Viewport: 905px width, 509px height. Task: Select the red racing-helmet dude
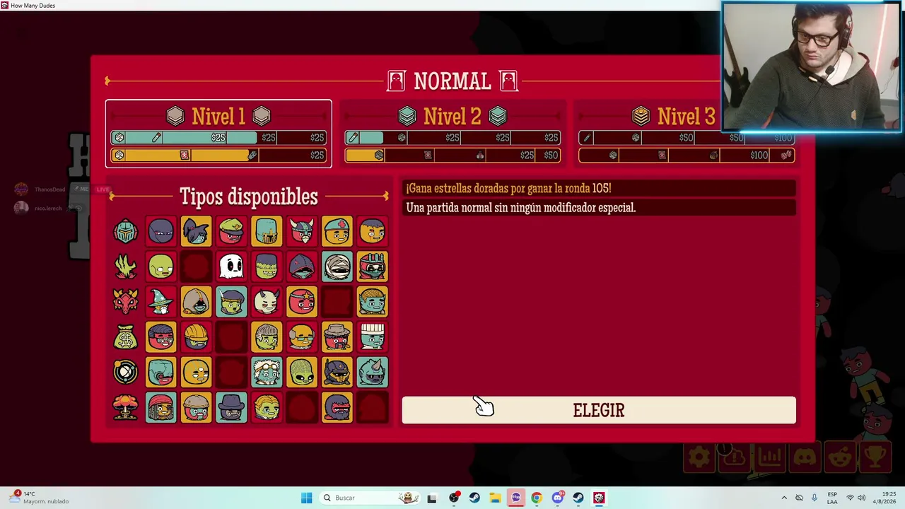coord(373,267)
